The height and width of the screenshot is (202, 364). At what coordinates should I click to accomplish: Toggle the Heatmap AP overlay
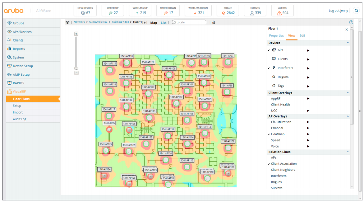(x=277, y=134)
